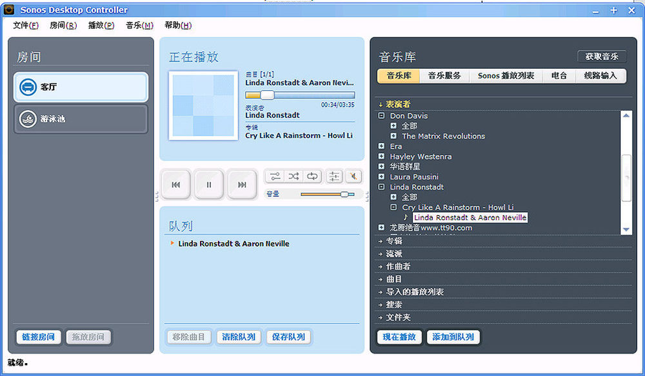Screen dimensions: 645x376
Task: Select the 客厅 room sofa icon
Action: tap(28, 87)
